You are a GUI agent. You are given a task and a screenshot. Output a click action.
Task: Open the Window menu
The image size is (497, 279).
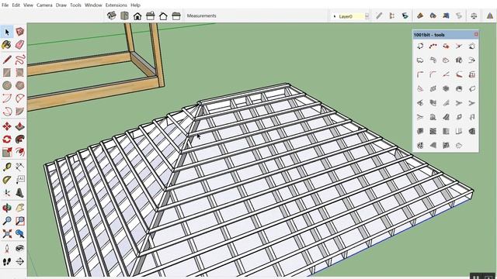pos(93,5)
